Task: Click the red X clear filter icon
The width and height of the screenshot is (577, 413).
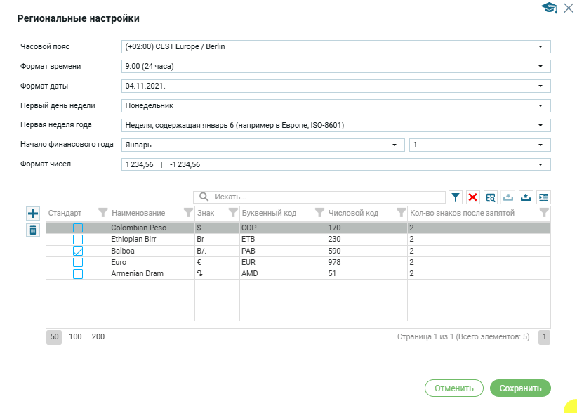Action: [x=473, y=198]
